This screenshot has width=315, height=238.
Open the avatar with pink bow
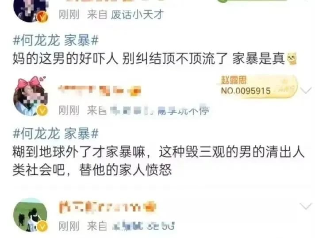point(31,96)
